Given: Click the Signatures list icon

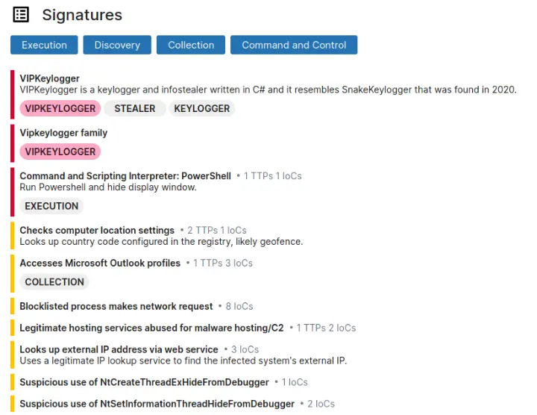Looking at the screenshot, I should [22, 15].
